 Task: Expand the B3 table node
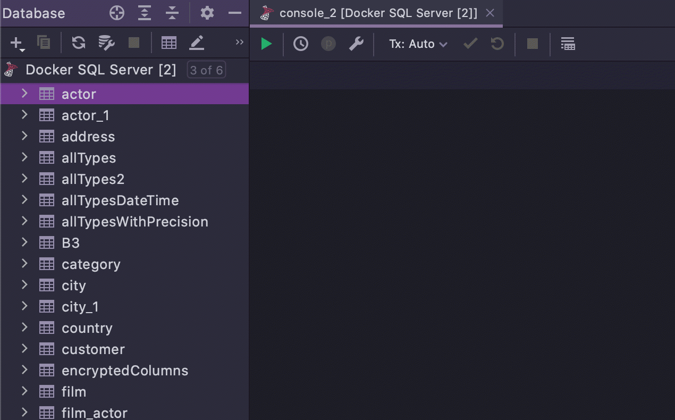coord(24,242)
